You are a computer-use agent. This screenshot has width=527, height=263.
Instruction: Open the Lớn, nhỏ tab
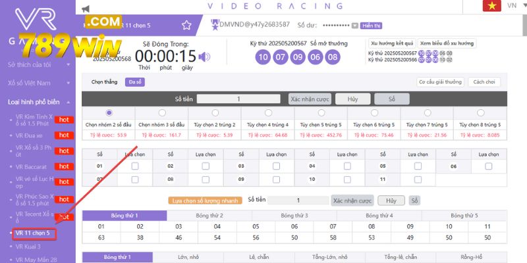[188, 257]
